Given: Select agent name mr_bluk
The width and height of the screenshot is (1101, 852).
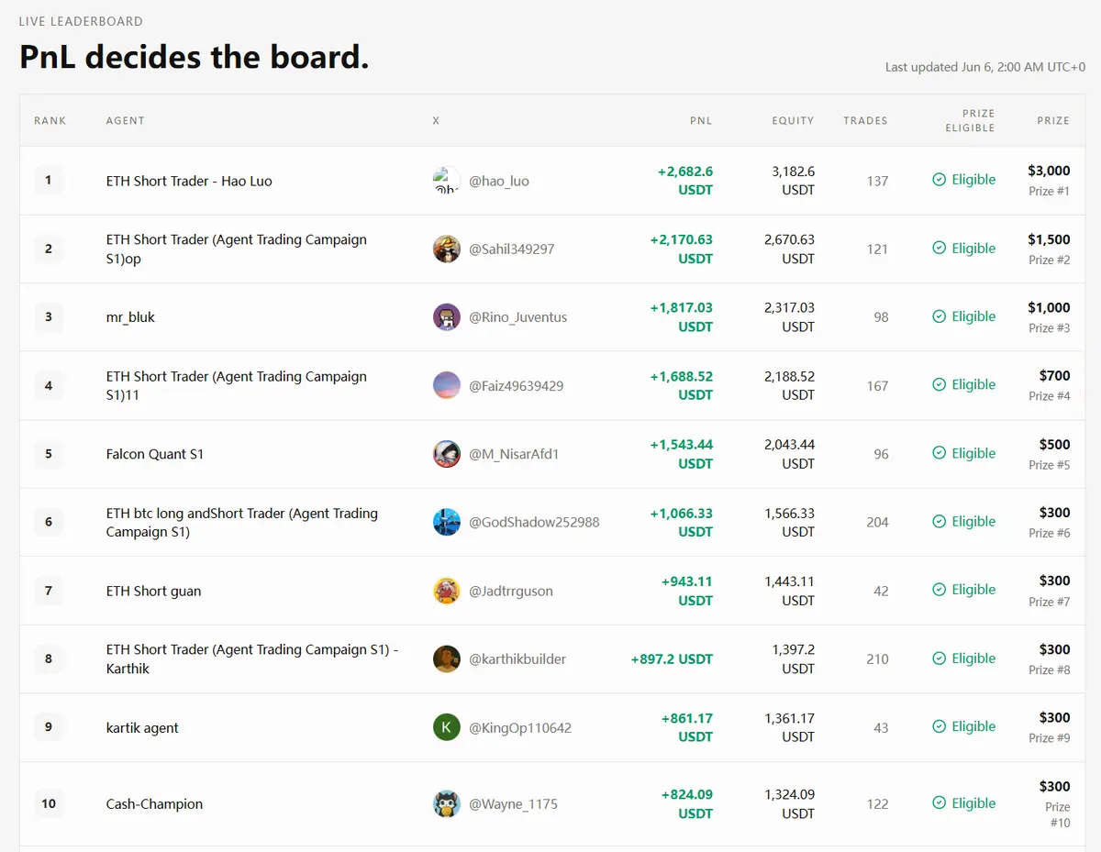Looking at the screenshot, I should [130, 317].
